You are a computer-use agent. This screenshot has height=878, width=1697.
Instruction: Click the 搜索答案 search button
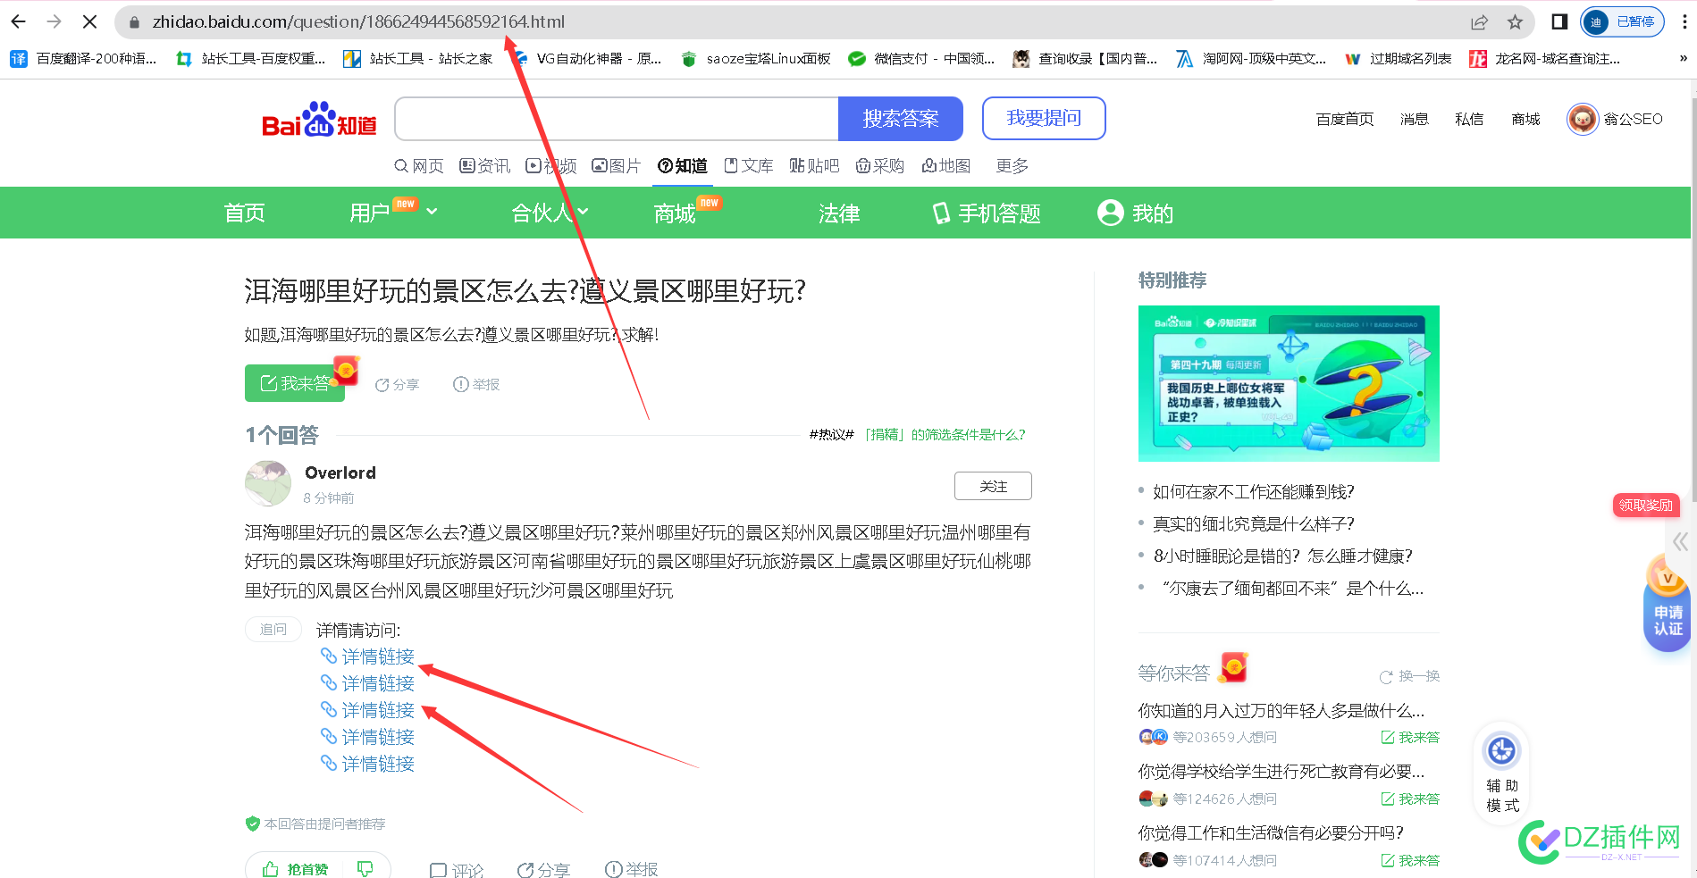[900, 119]
